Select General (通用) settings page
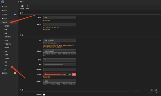This screenshot has height=96, width=161. point(6,66)
